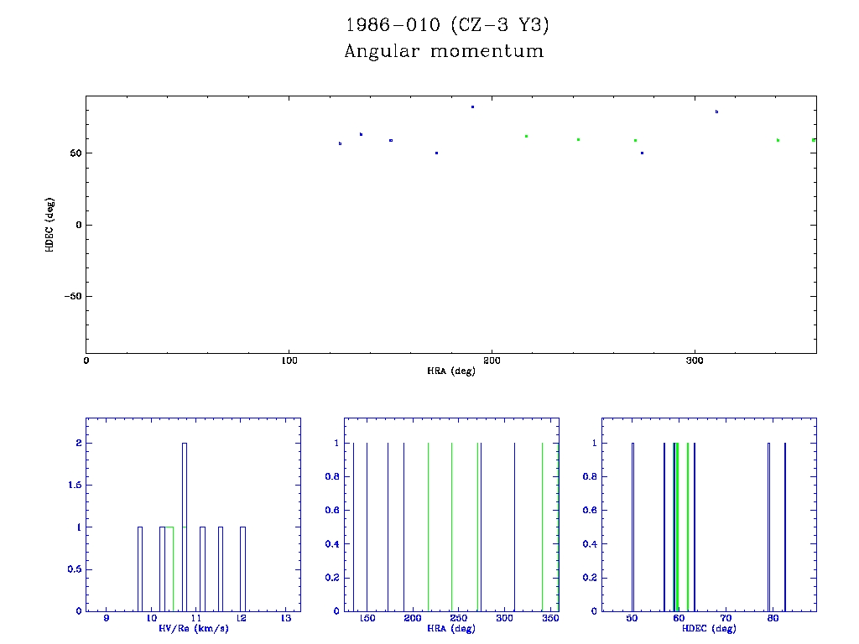859x644 pixels.
Task: Click the HV/Re histogram bar near 12
Action: (243, 569)
